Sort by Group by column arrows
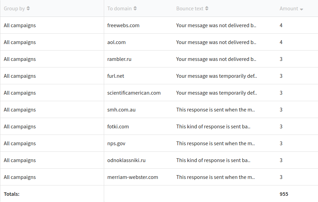This screenshot has height=202, width=318. [28, 9]
